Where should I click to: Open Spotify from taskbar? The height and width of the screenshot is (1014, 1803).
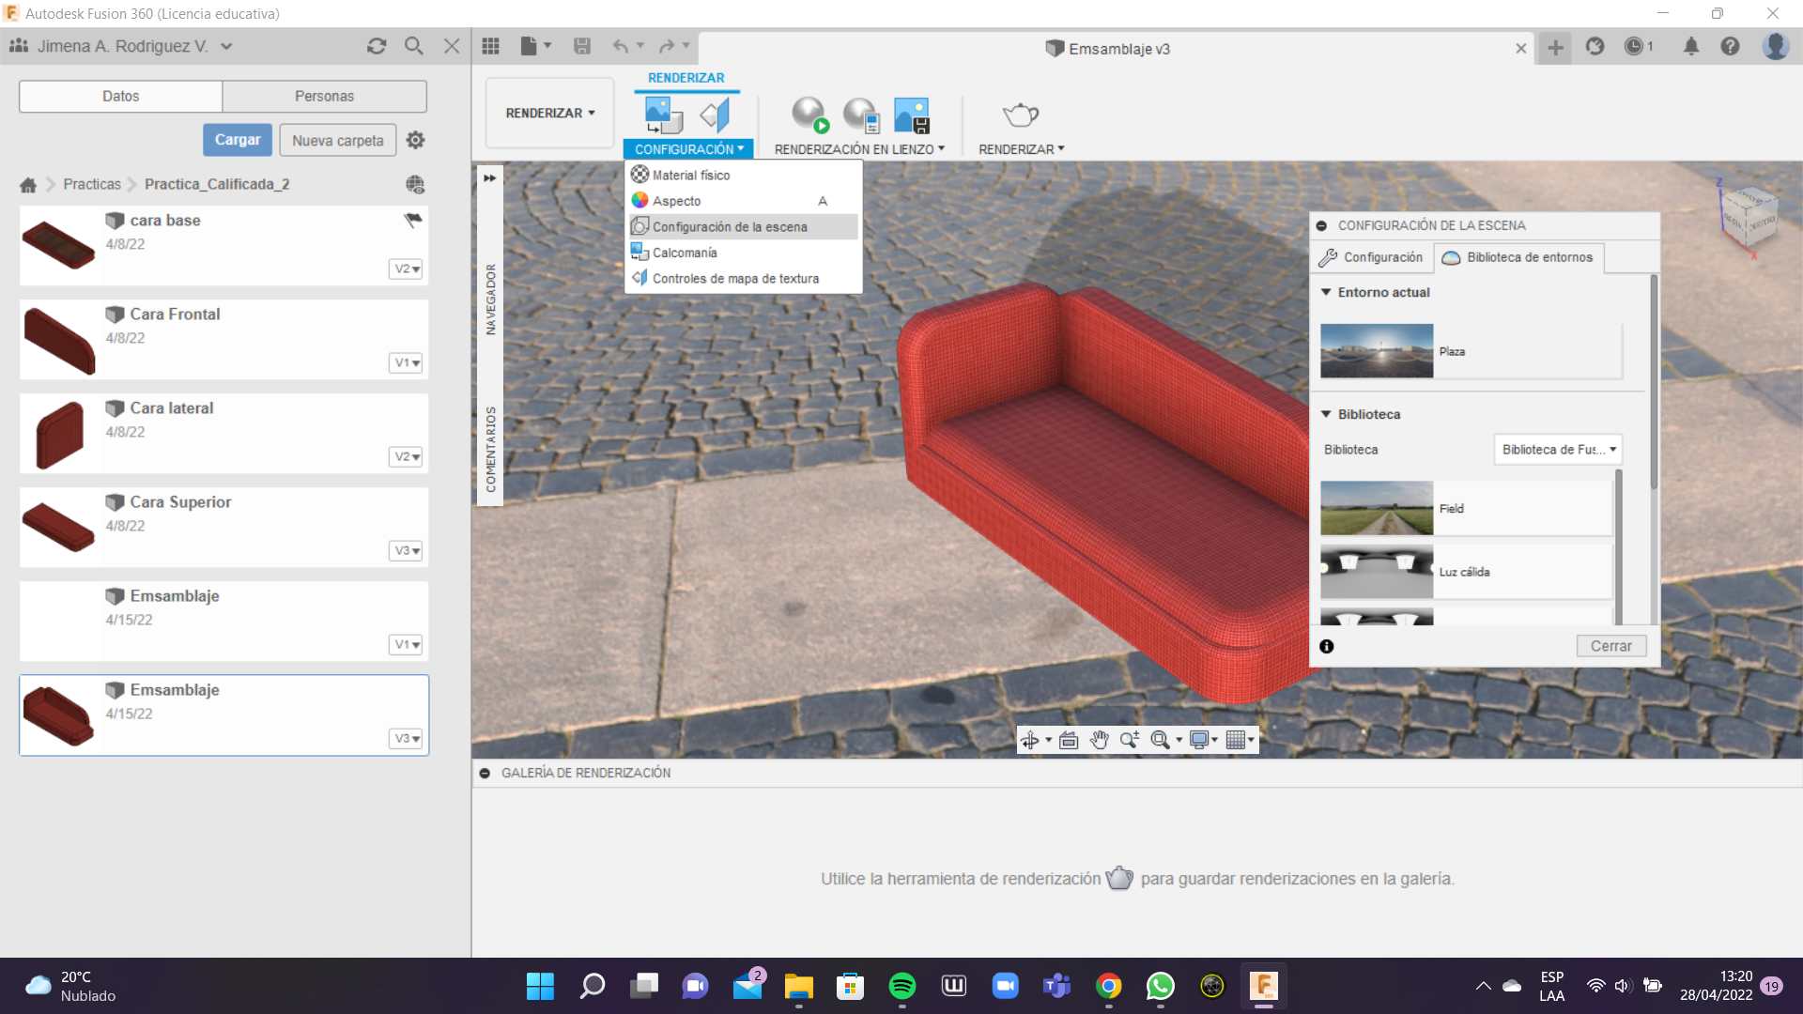pos(901,986)
